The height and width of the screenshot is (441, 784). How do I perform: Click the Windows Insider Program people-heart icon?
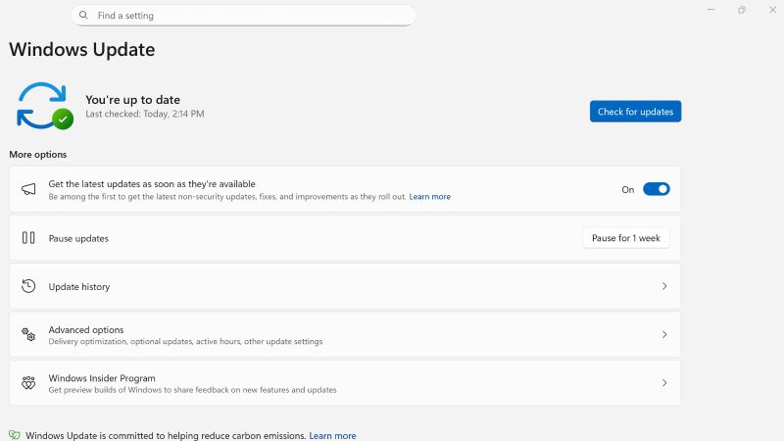(x=28, y=383)
